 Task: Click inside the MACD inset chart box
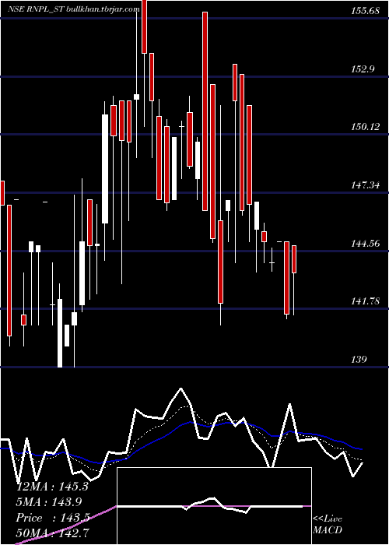(214, 506)
